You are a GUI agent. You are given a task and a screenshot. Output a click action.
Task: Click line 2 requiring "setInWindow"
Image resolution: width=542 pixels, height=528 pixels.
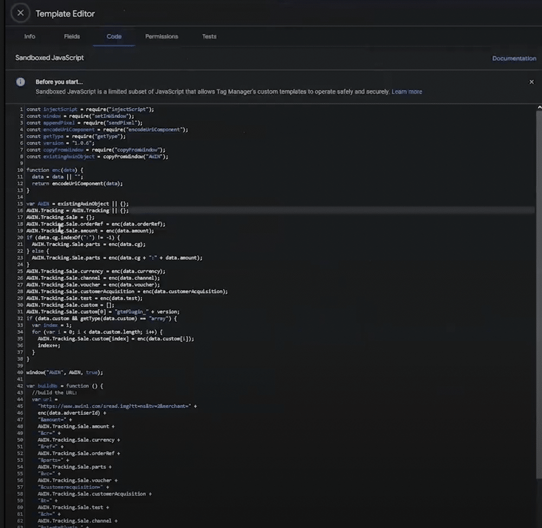(x=80, y=116)
